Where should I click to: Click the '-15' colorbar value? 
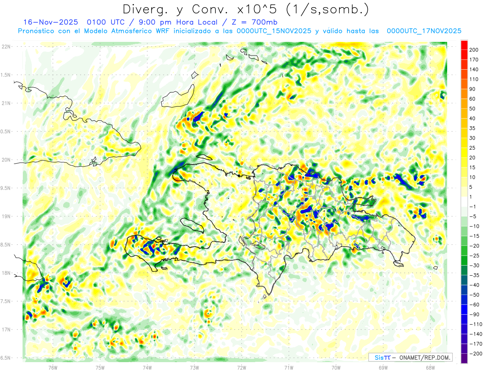474,236
